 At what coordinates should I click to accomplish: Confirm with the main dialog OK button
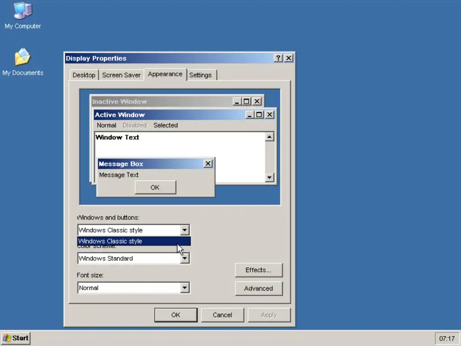click(x=176, y=315)
